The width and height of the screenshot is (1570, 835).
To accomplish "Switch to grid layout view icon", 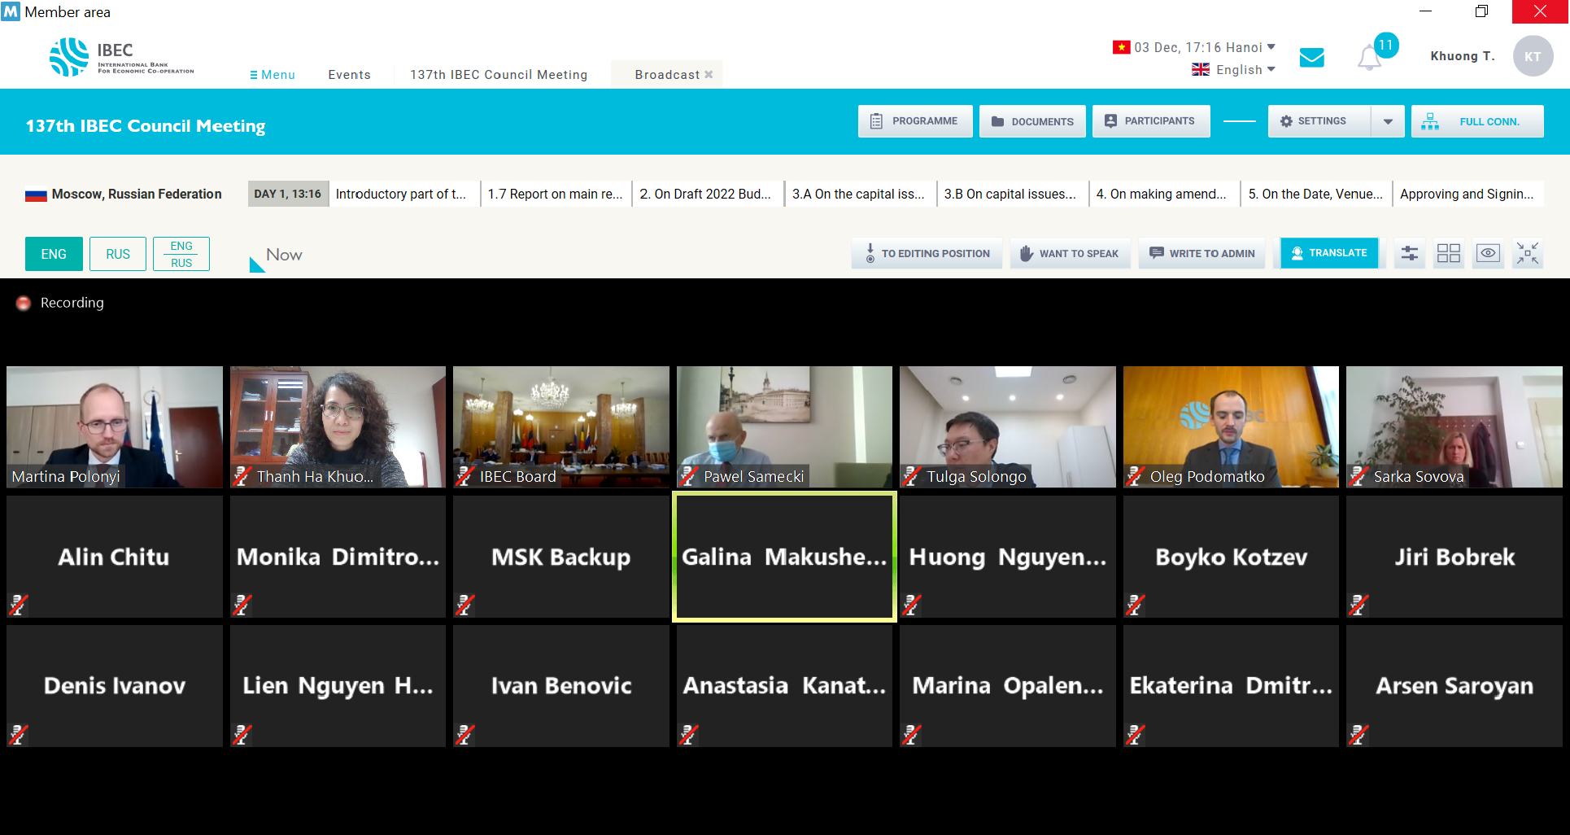I will 1448,254.
